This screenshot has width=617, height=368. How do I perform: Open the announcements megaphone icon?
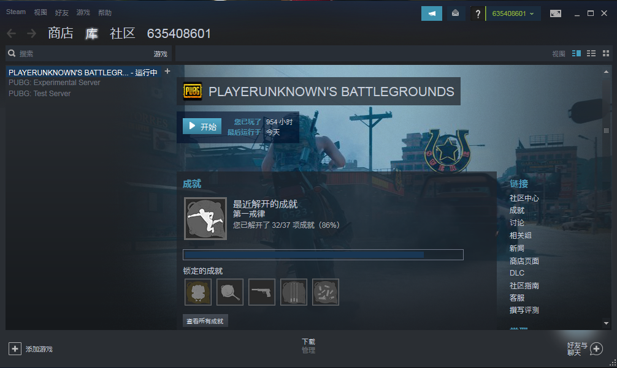tap(432, 13)
